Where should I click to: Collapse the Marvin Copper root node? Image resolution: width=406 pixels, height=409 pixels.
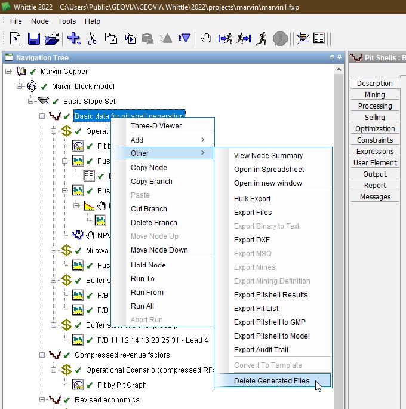(8, 71)
